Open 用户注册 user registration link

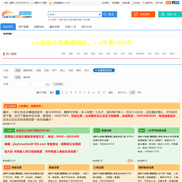(159, 3)
